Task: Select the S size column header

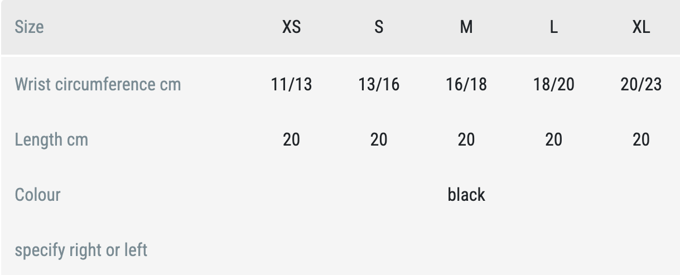Action: coord(379,27)
